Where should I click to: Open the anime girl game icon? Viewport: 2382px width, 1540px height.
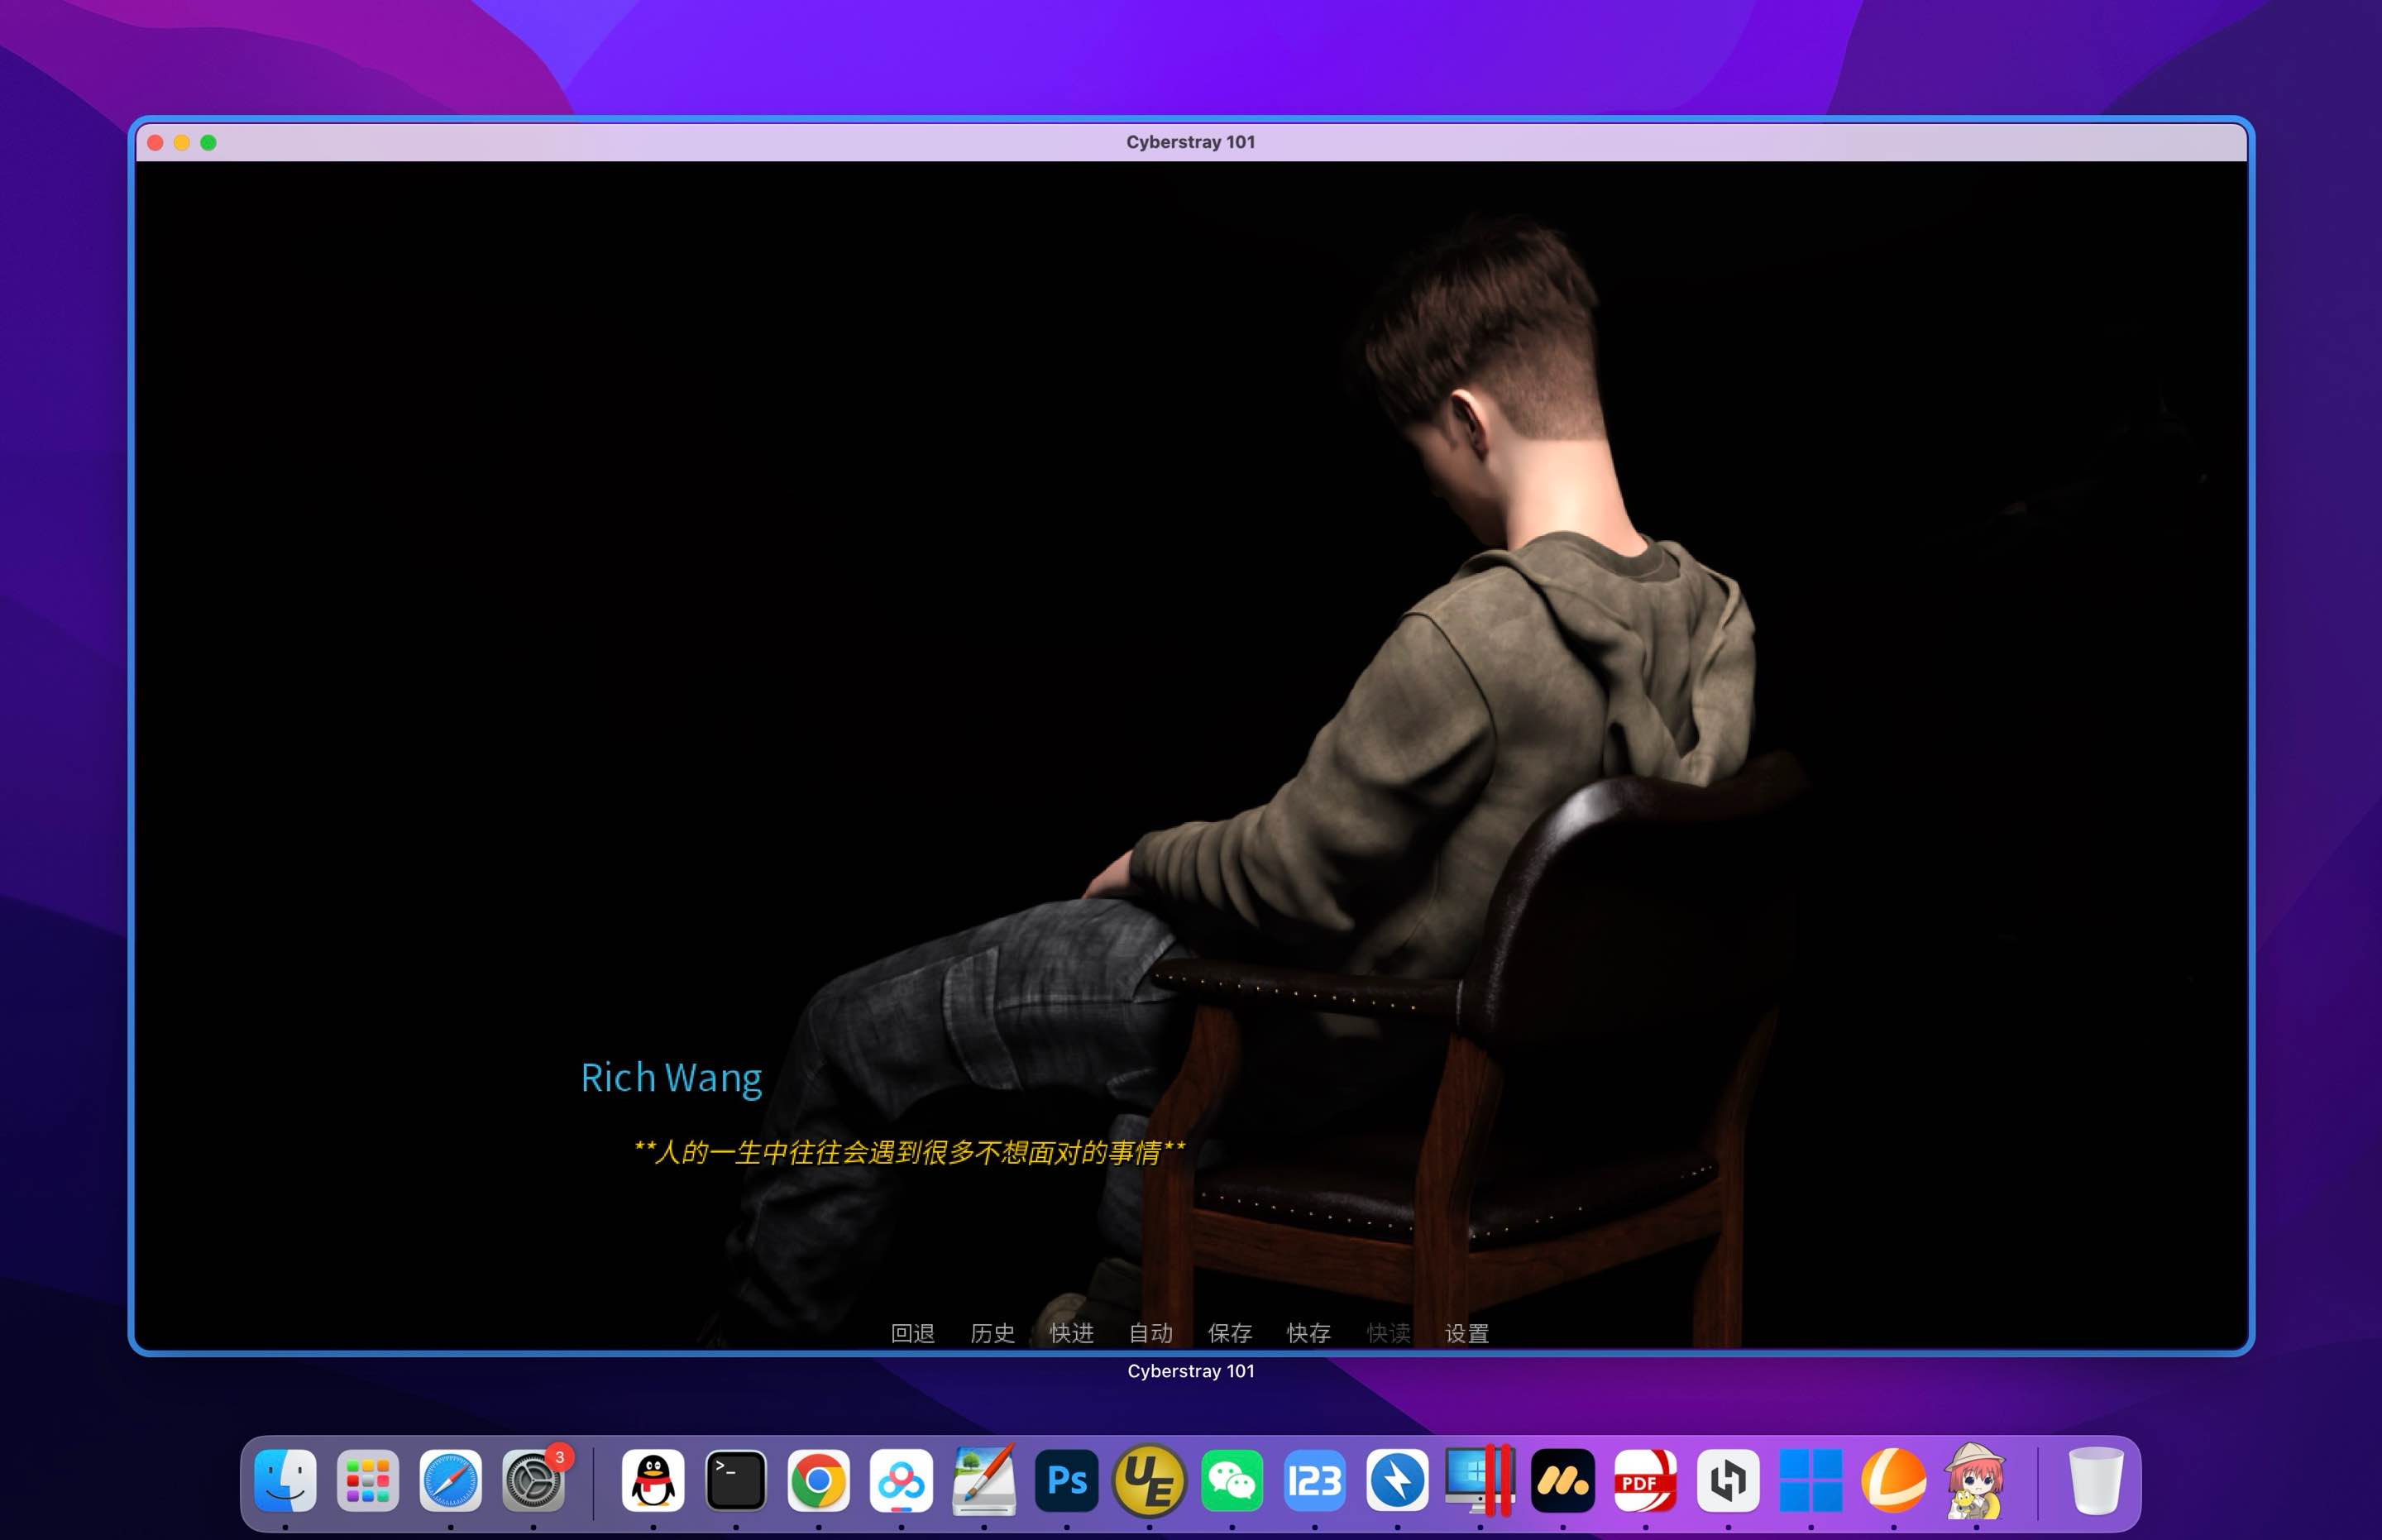coord(1976,1480)
